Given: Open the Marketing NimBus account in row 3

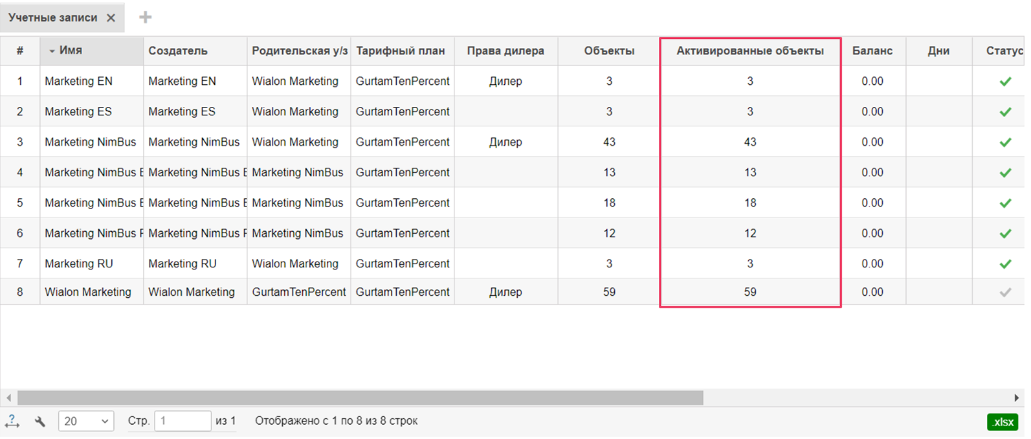Looking at the screenshot, I should (91, 142).
